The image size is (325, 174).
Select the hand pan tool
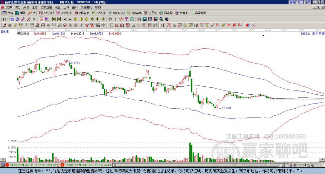click(x=110, y=19)
